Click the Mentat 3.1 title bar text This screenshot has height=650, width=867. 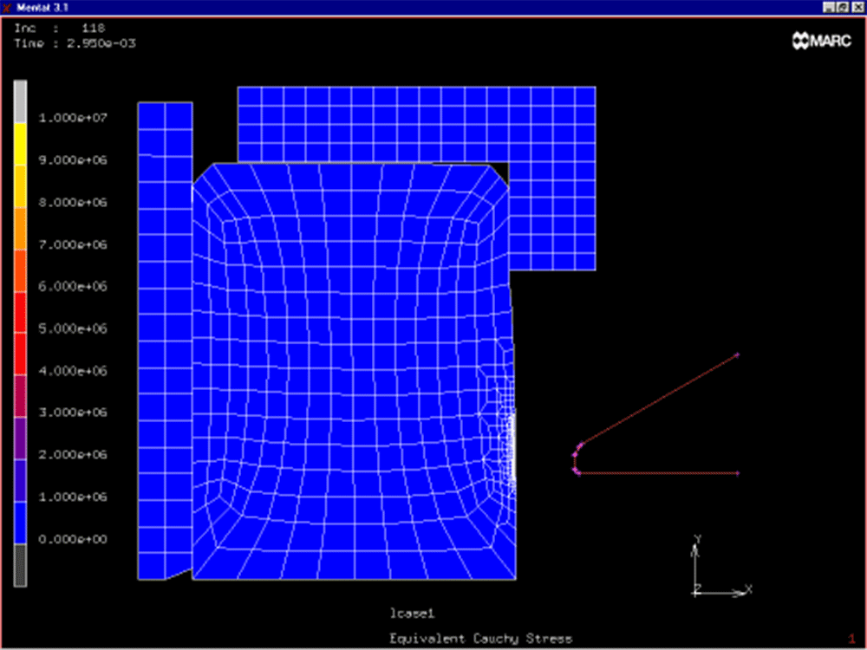(36, 7)
